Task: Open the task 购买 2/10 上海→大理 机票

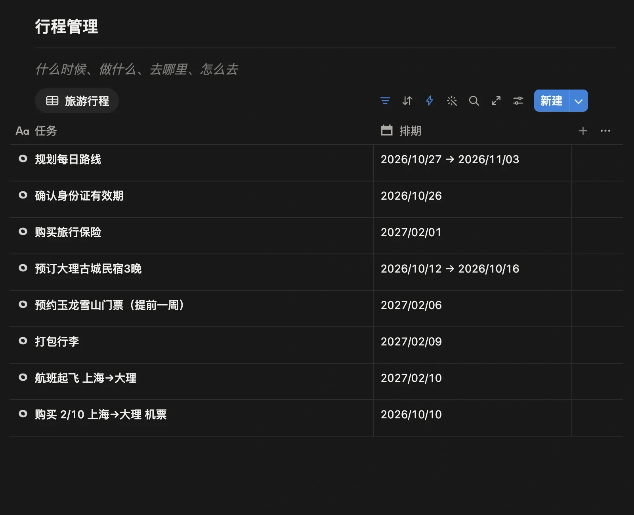Action: point(101,414)
